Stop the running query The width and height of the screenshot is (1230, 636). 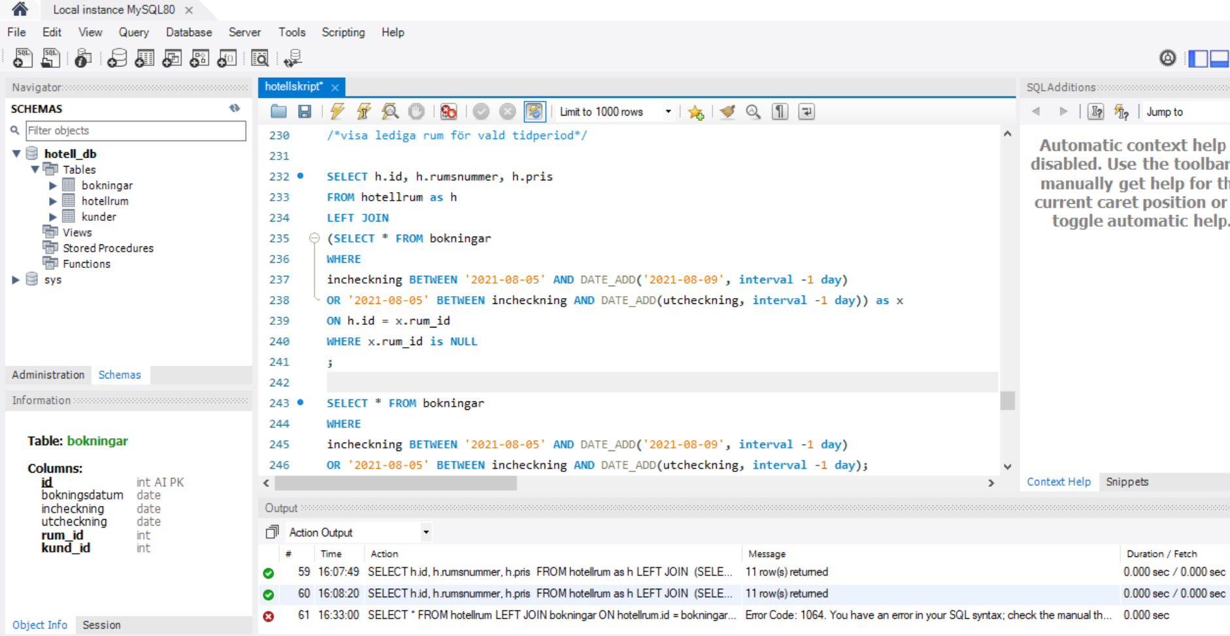[416, 112]
